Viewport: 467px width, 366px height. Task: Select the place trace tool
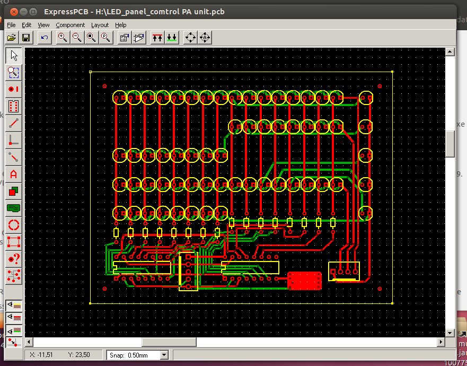[x=14, y=123]
